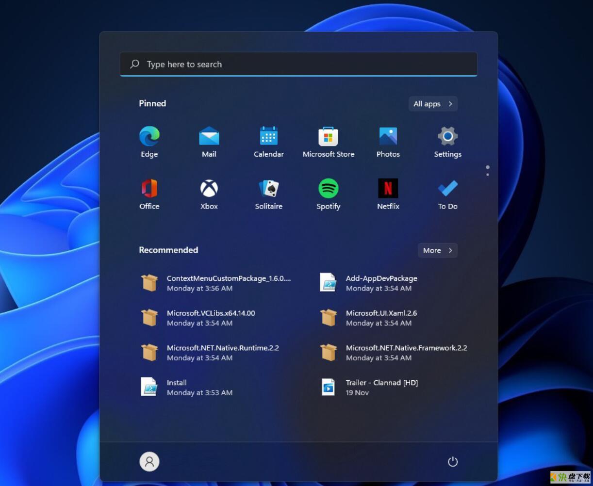Expand the All apps list
This screenshot has height=486, width=593.
pyautogui.click(x=433, y=104)
